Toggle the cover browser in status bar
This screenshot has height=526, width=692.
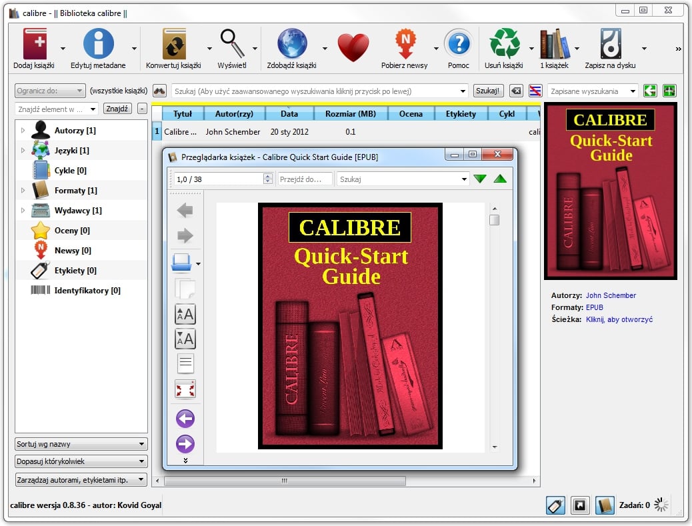coord(579,505)
